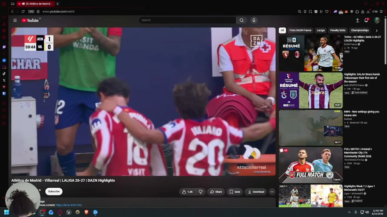Open the extensions puzzle icon
This screenshot has width=387, height=217.
(357, 11)
